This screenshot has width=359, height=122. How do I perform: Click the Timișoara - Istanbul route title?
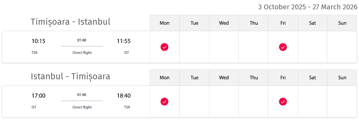70,22
